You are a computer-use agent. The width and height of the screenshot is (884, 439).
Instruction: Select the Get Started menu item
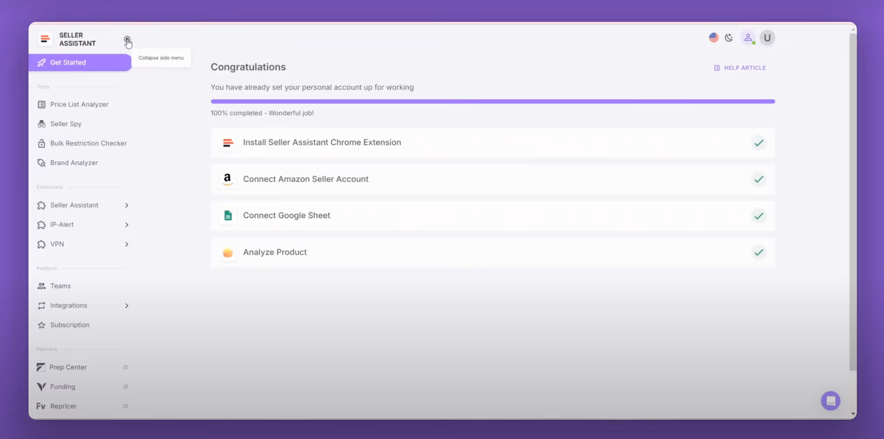coord(68,63)
